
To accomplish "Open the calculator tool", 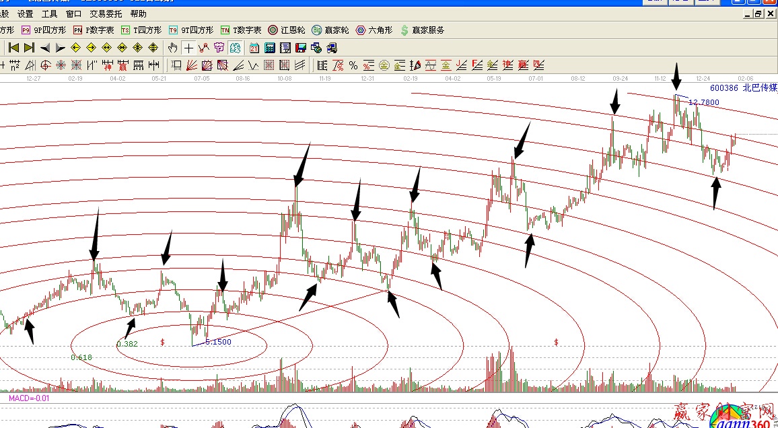I will [270, 48].
